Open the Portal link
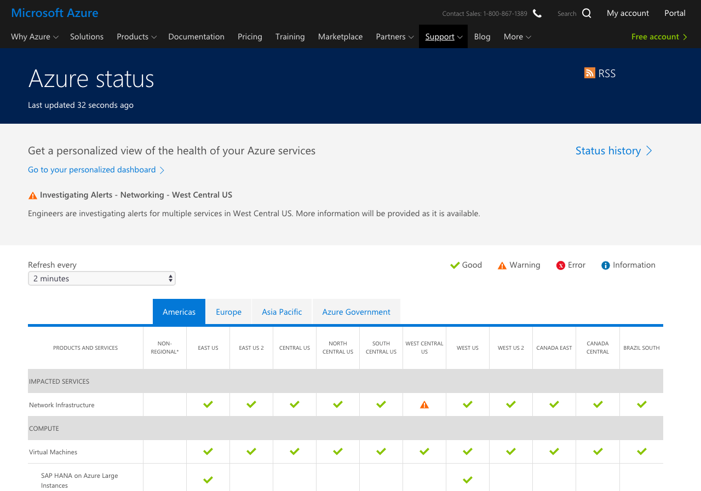Screen dimensions: 701x491 tap(675, 13)
